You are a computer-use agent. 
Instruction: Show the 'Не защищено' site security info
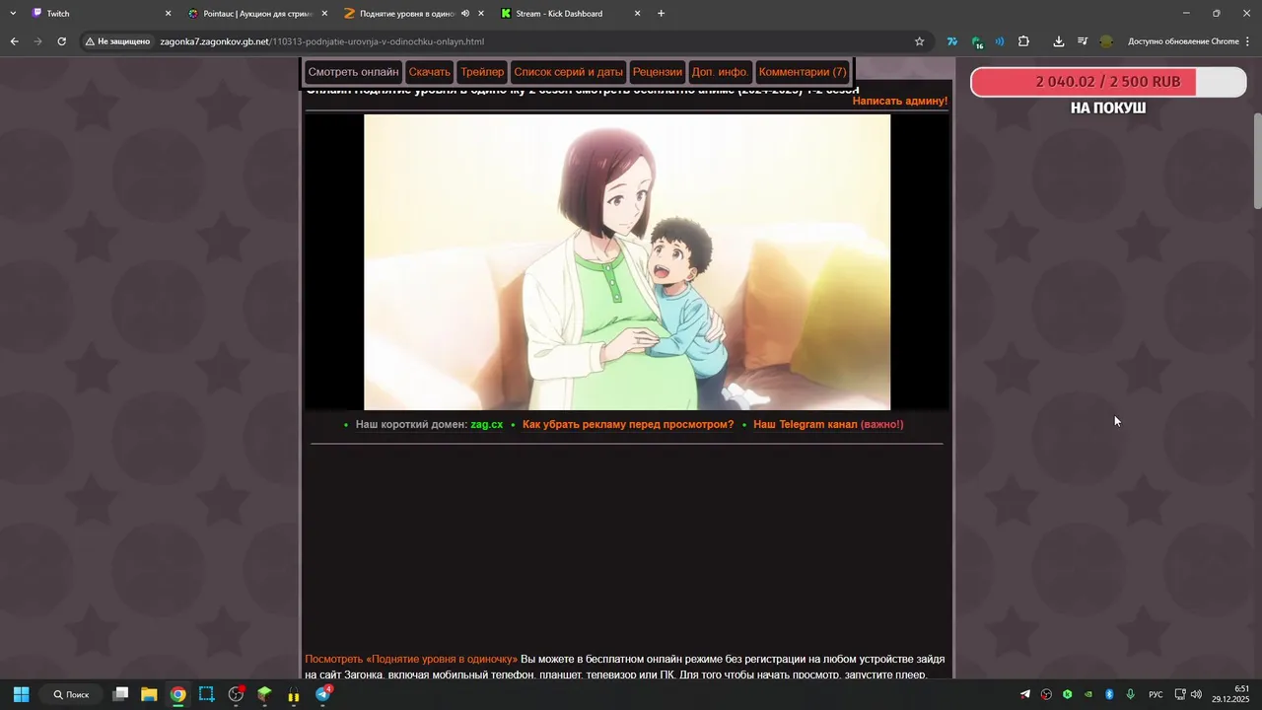click(x=117, y=41)
